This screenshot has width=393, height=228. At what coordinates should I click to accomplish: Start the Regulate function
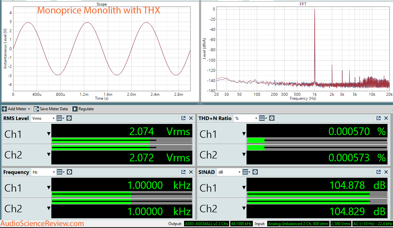tap(83, 109)
